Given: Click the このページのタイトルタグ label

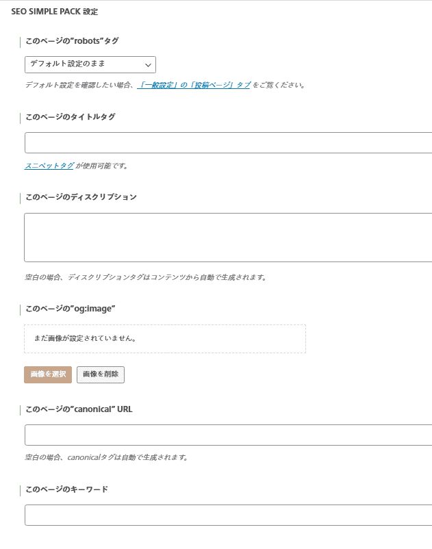Looking at the screenshot, I should coord(70,117).
